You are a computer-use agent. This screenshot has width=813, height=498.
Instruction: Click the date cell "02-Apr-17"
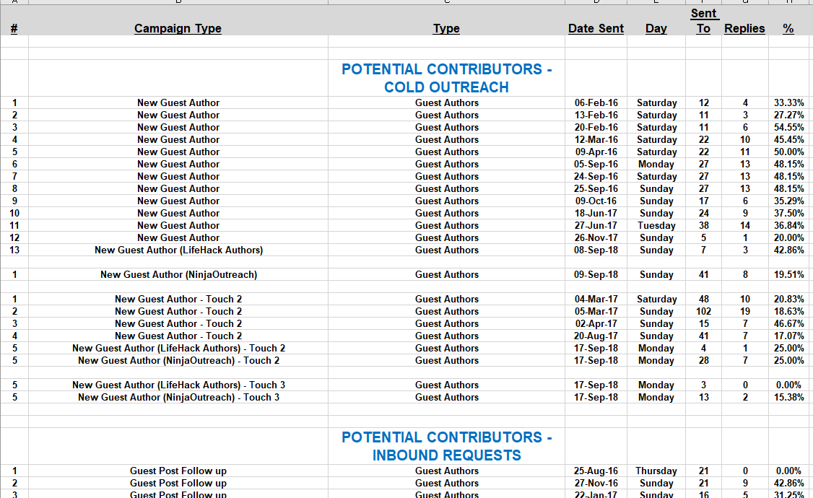(x=596, y=324)
